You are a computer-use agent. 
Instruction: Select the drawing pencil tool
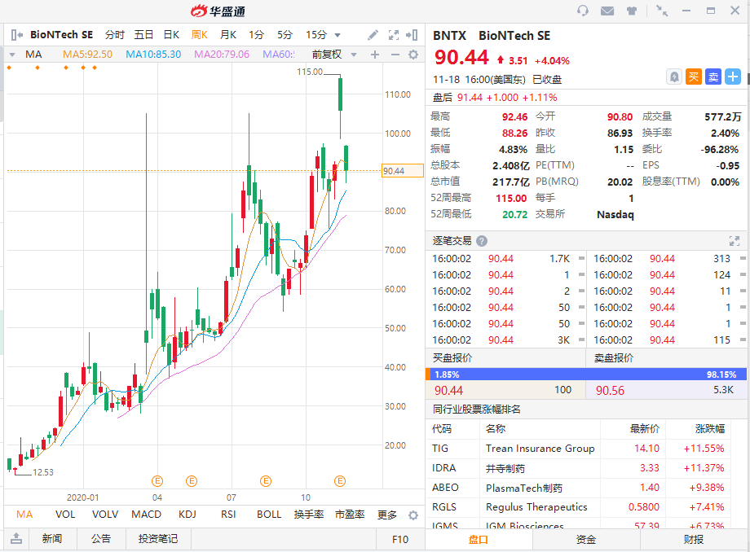(x=373, y=35)
